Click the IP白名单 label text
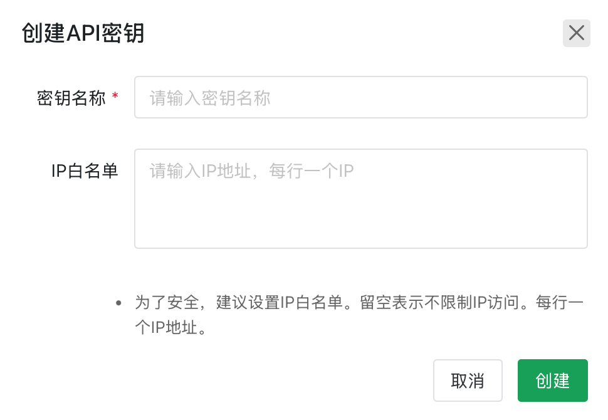 84,169
